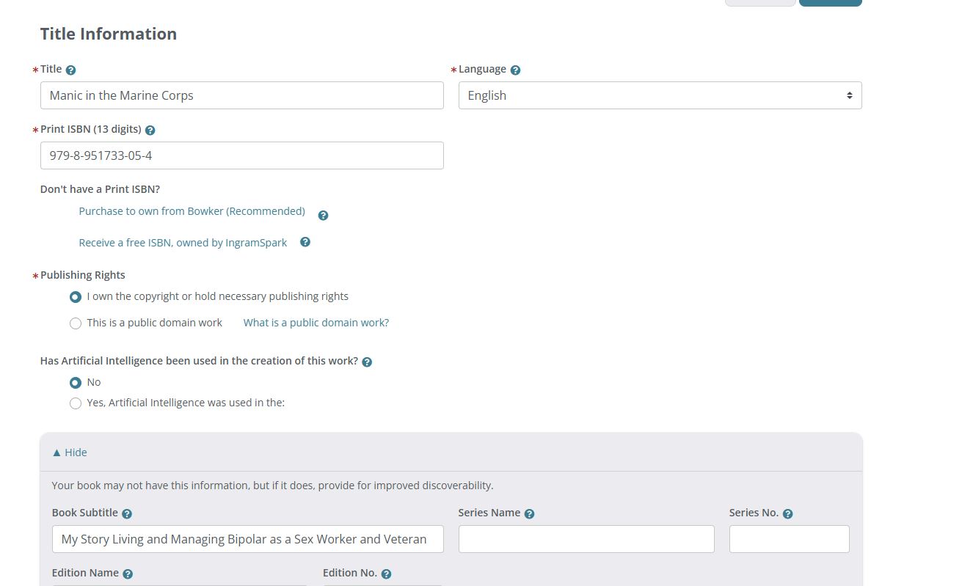The image size is (962, 586).
Task: Show help for Purchase from Bowker option
Action: (323, 216)
